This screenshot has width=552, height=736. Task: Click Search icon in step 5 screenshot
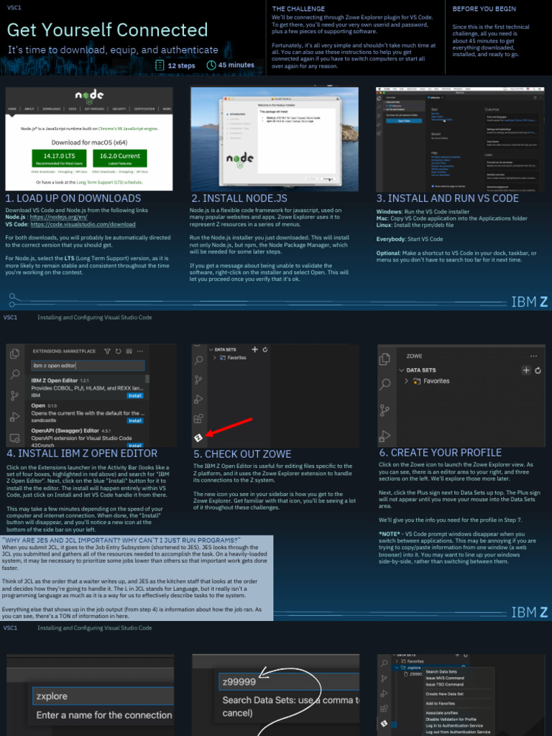pos(198,360)
